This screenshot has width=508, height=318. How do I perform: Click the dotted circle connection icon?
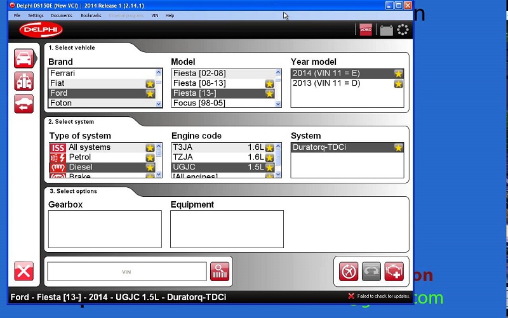click(x=403, y=30)
